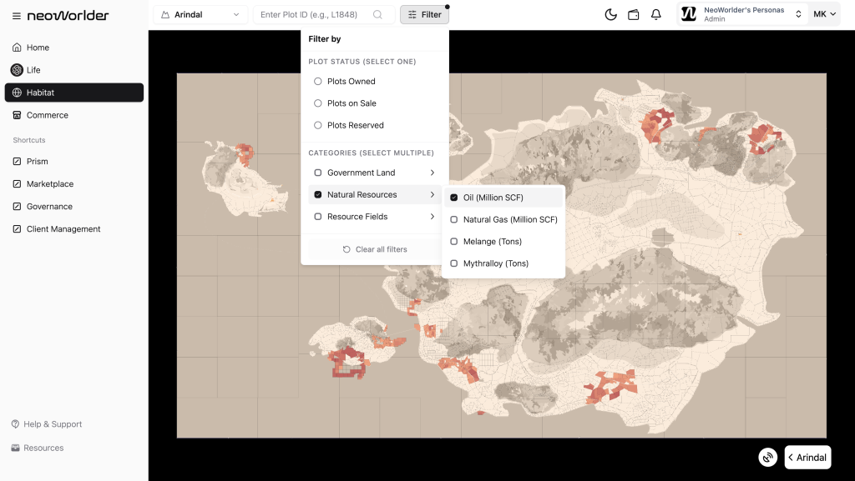Click the Resources image icon

click(x=15, y=448)
